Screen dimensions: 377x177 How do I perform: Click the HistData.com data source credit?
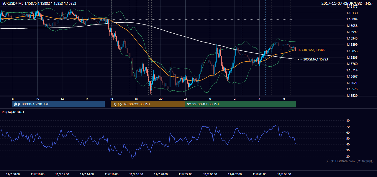tap(350, 161)
